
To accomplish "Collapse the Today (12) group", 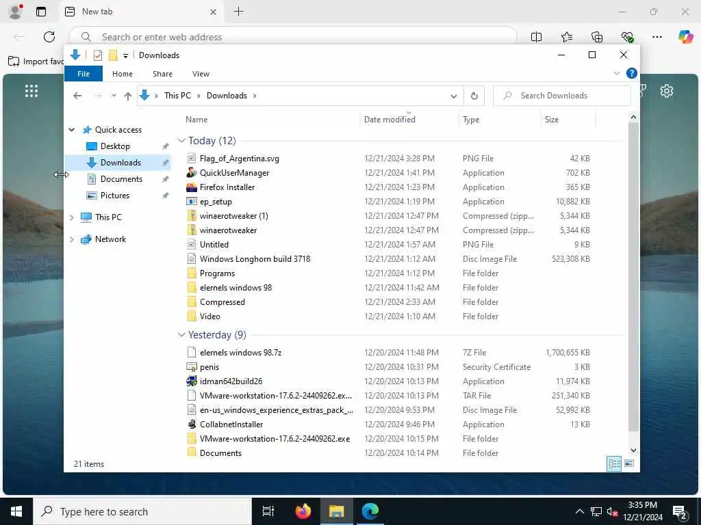I will [181, 141].
